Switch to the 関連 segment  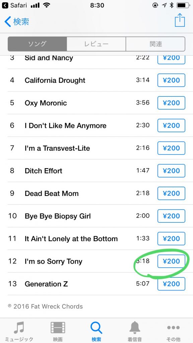tap(155, 44)
